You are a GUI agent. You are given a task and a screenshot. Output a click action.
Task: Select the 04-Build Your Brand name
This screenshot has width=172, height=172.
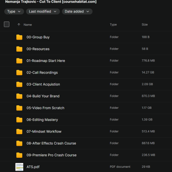click(43, 96)
